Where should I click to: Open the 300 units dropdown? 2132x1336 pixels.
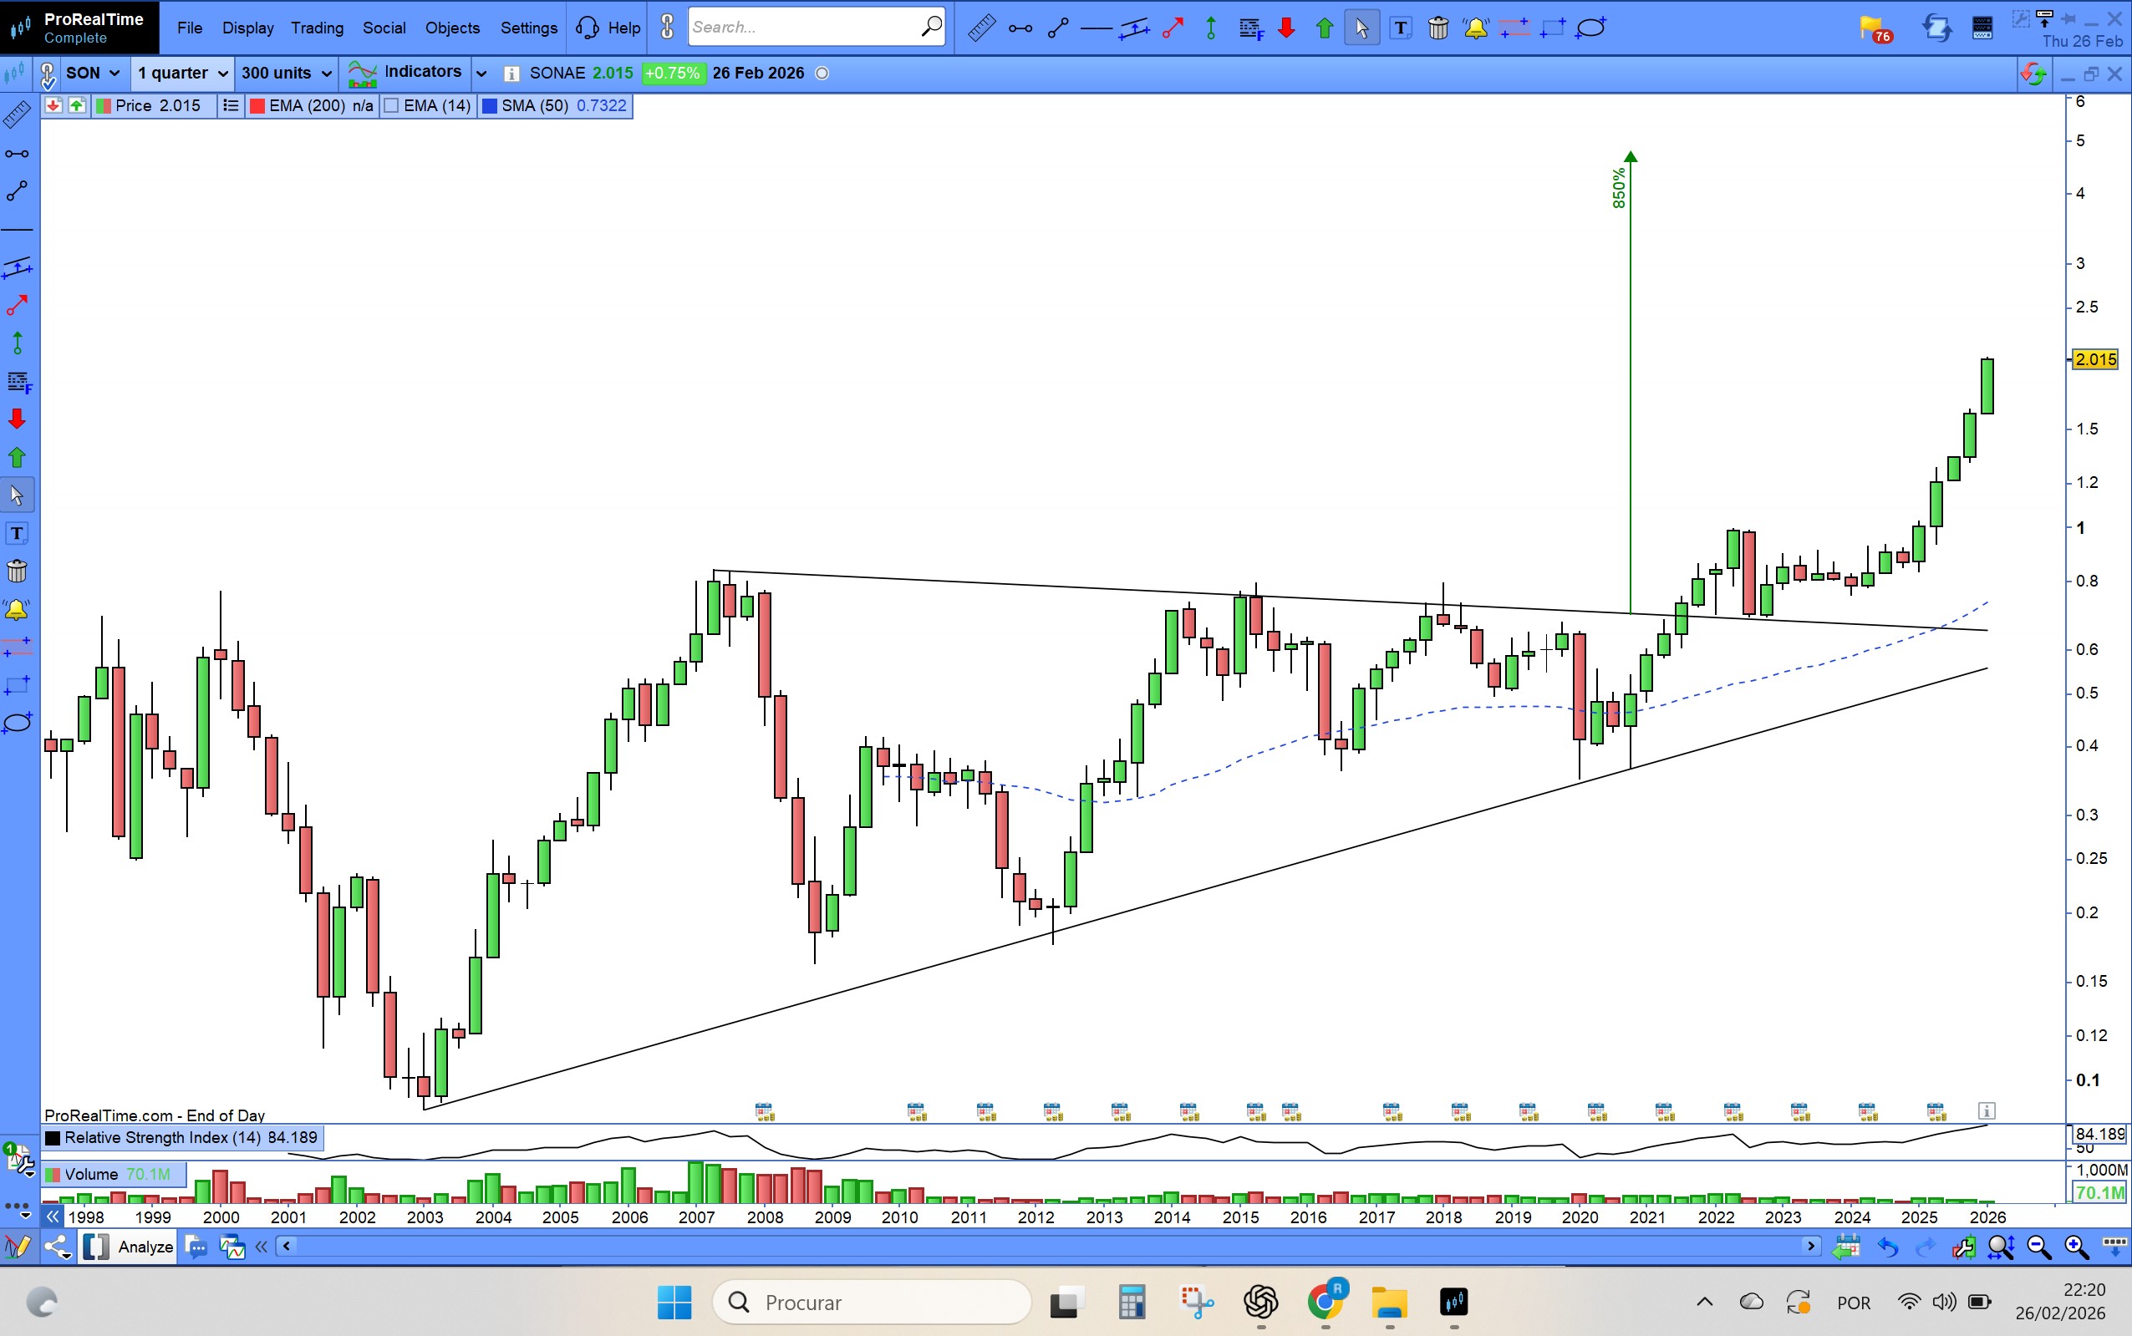click(x=287, y=74)
